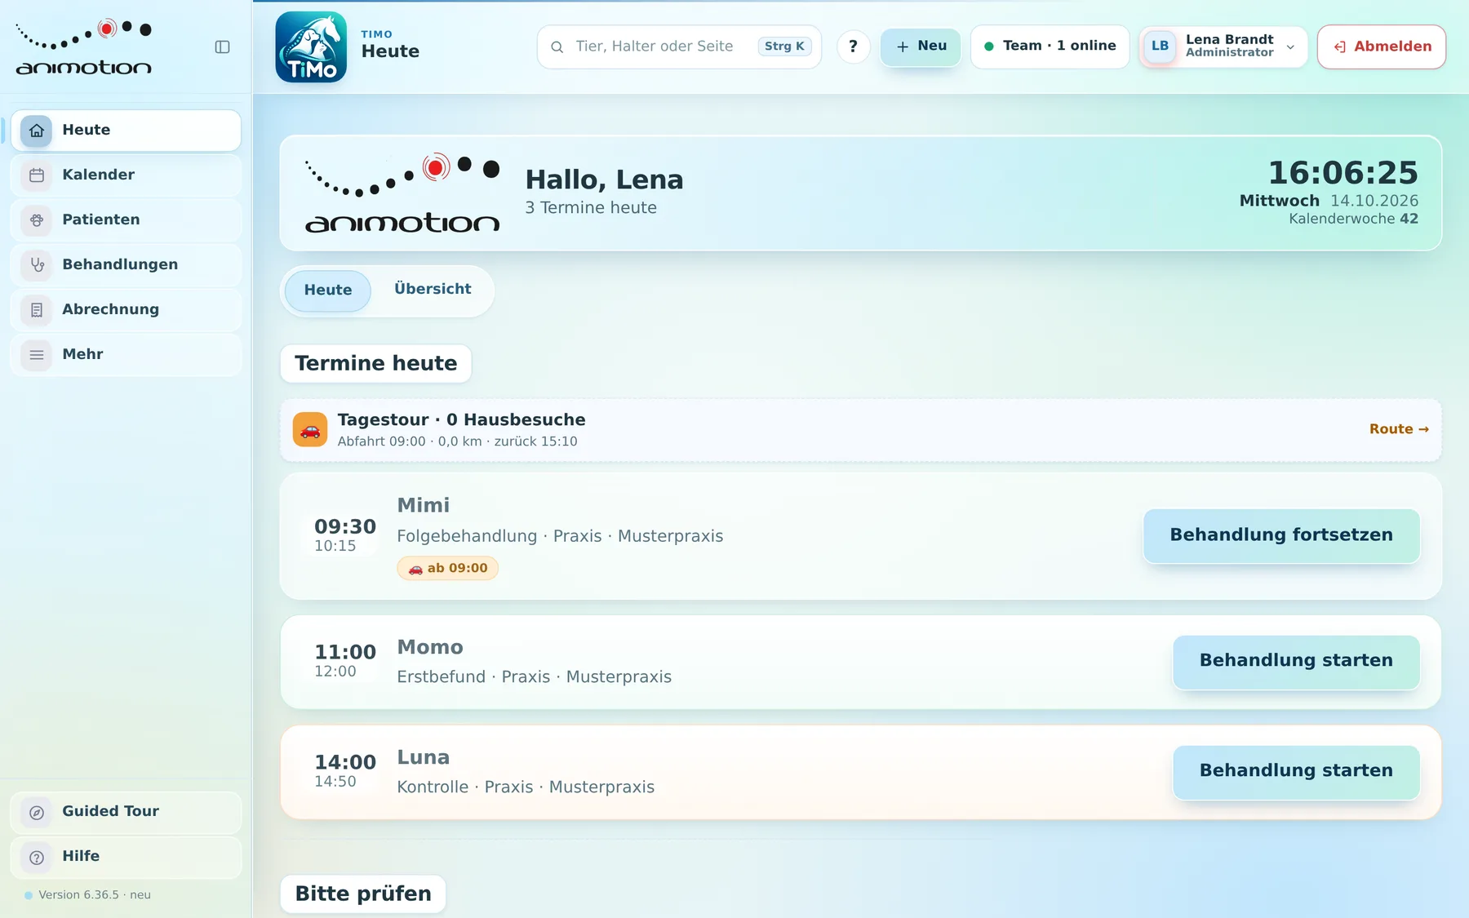Screen dimensions: 1469x918
Task: Collapse the sidebar with the panel toggle icon
Action: point(222,47)
